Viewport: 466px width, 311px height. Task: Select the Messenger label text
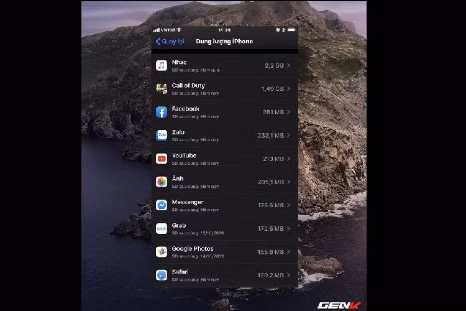[188, 202]
